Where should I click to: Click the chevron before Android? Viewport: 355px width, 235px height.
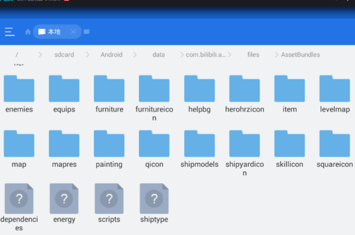[x=88, y=55]
